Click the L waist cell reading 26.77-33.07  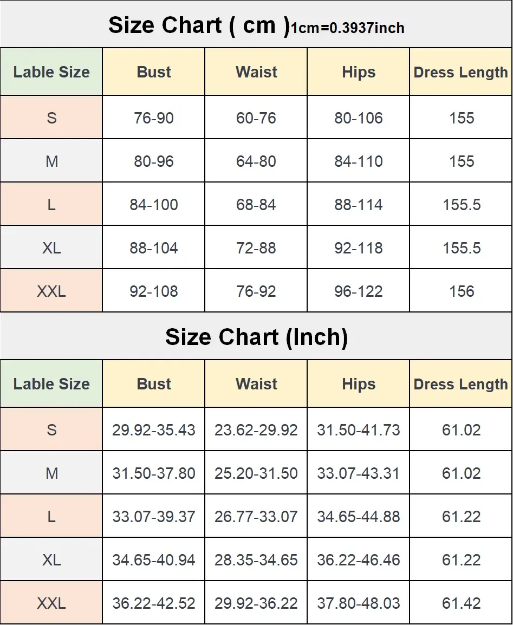coord(256,517)
